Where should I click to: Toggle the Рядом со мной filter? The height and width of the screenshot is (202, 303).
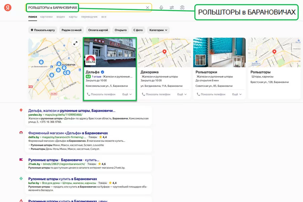point(71,30)
